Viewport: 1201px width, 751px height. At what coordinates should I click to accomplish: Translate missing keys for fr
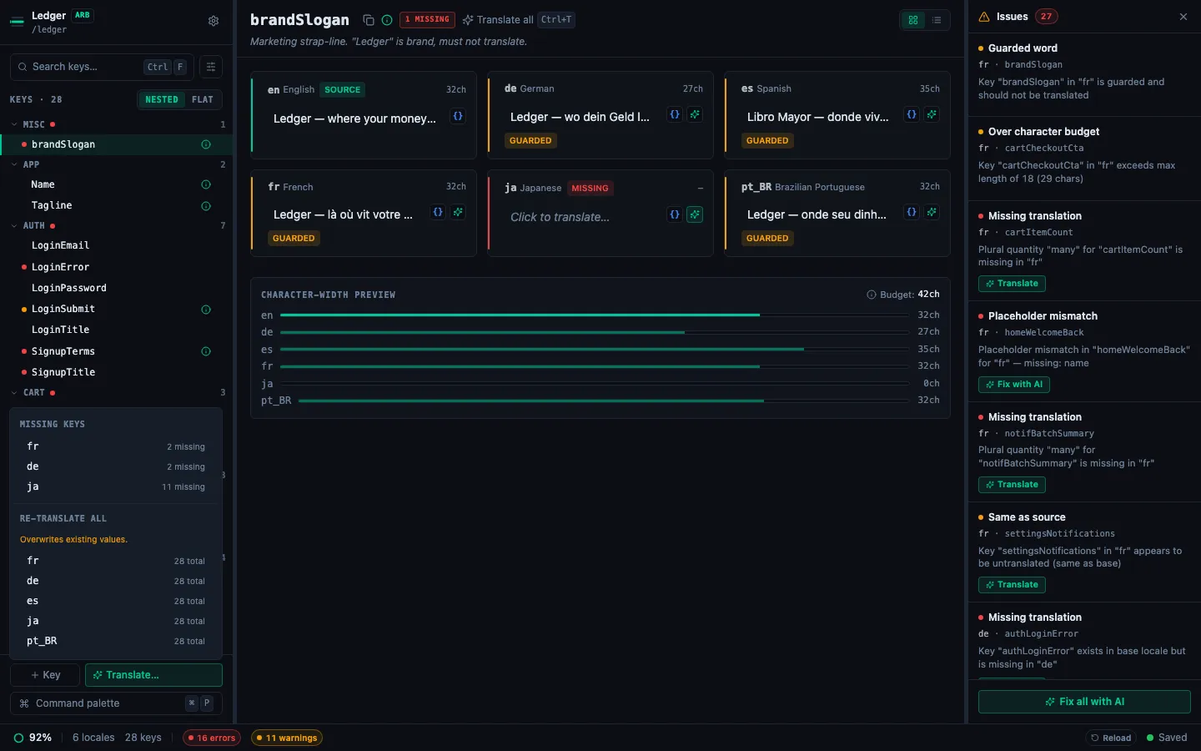pyautogui.click(x=116, y=446)
